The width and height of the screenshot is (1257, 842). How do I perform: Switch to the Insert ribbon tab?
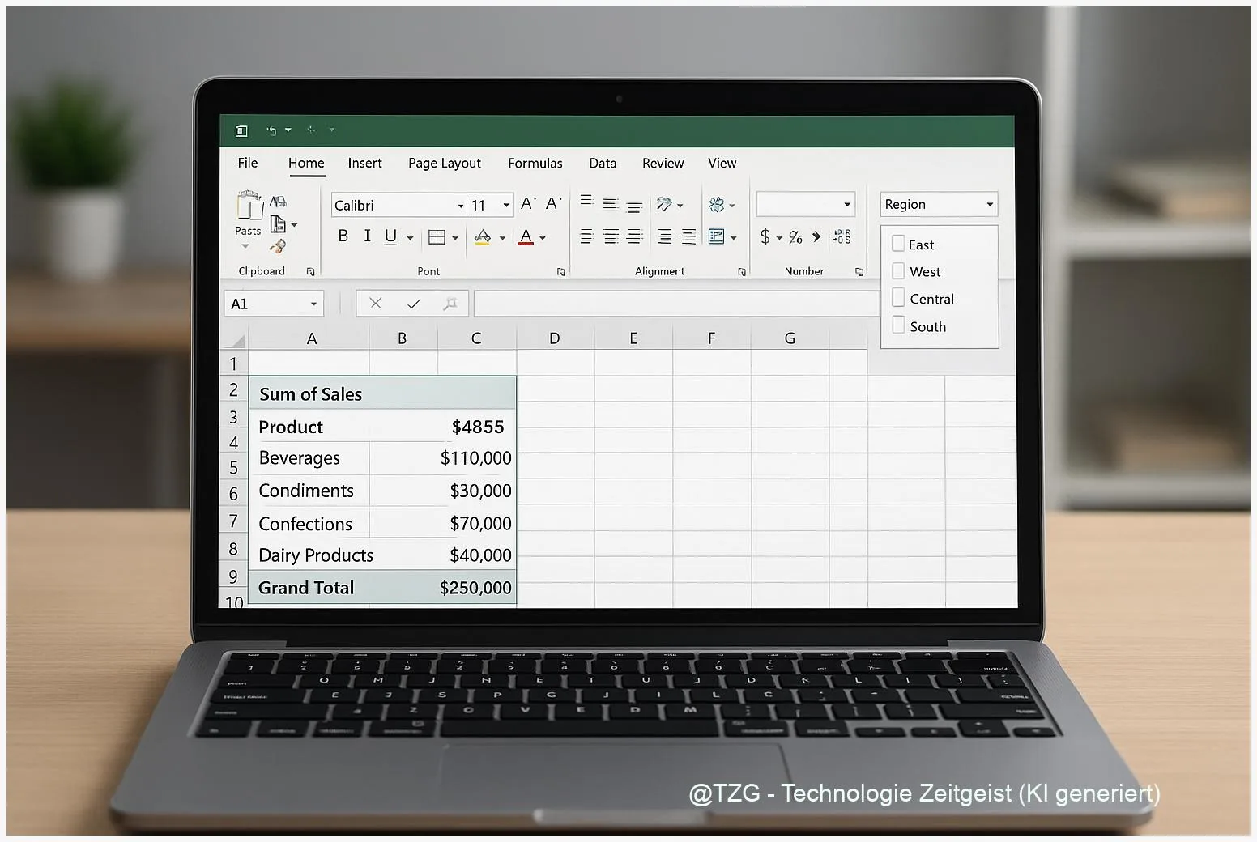(364, 163)
